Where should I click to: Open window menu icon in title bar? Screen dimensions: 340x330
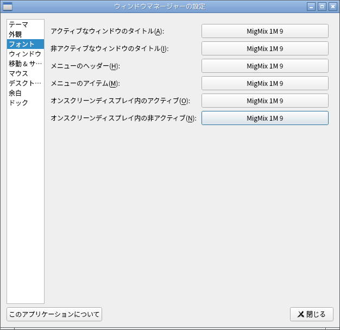coord(8,7)
